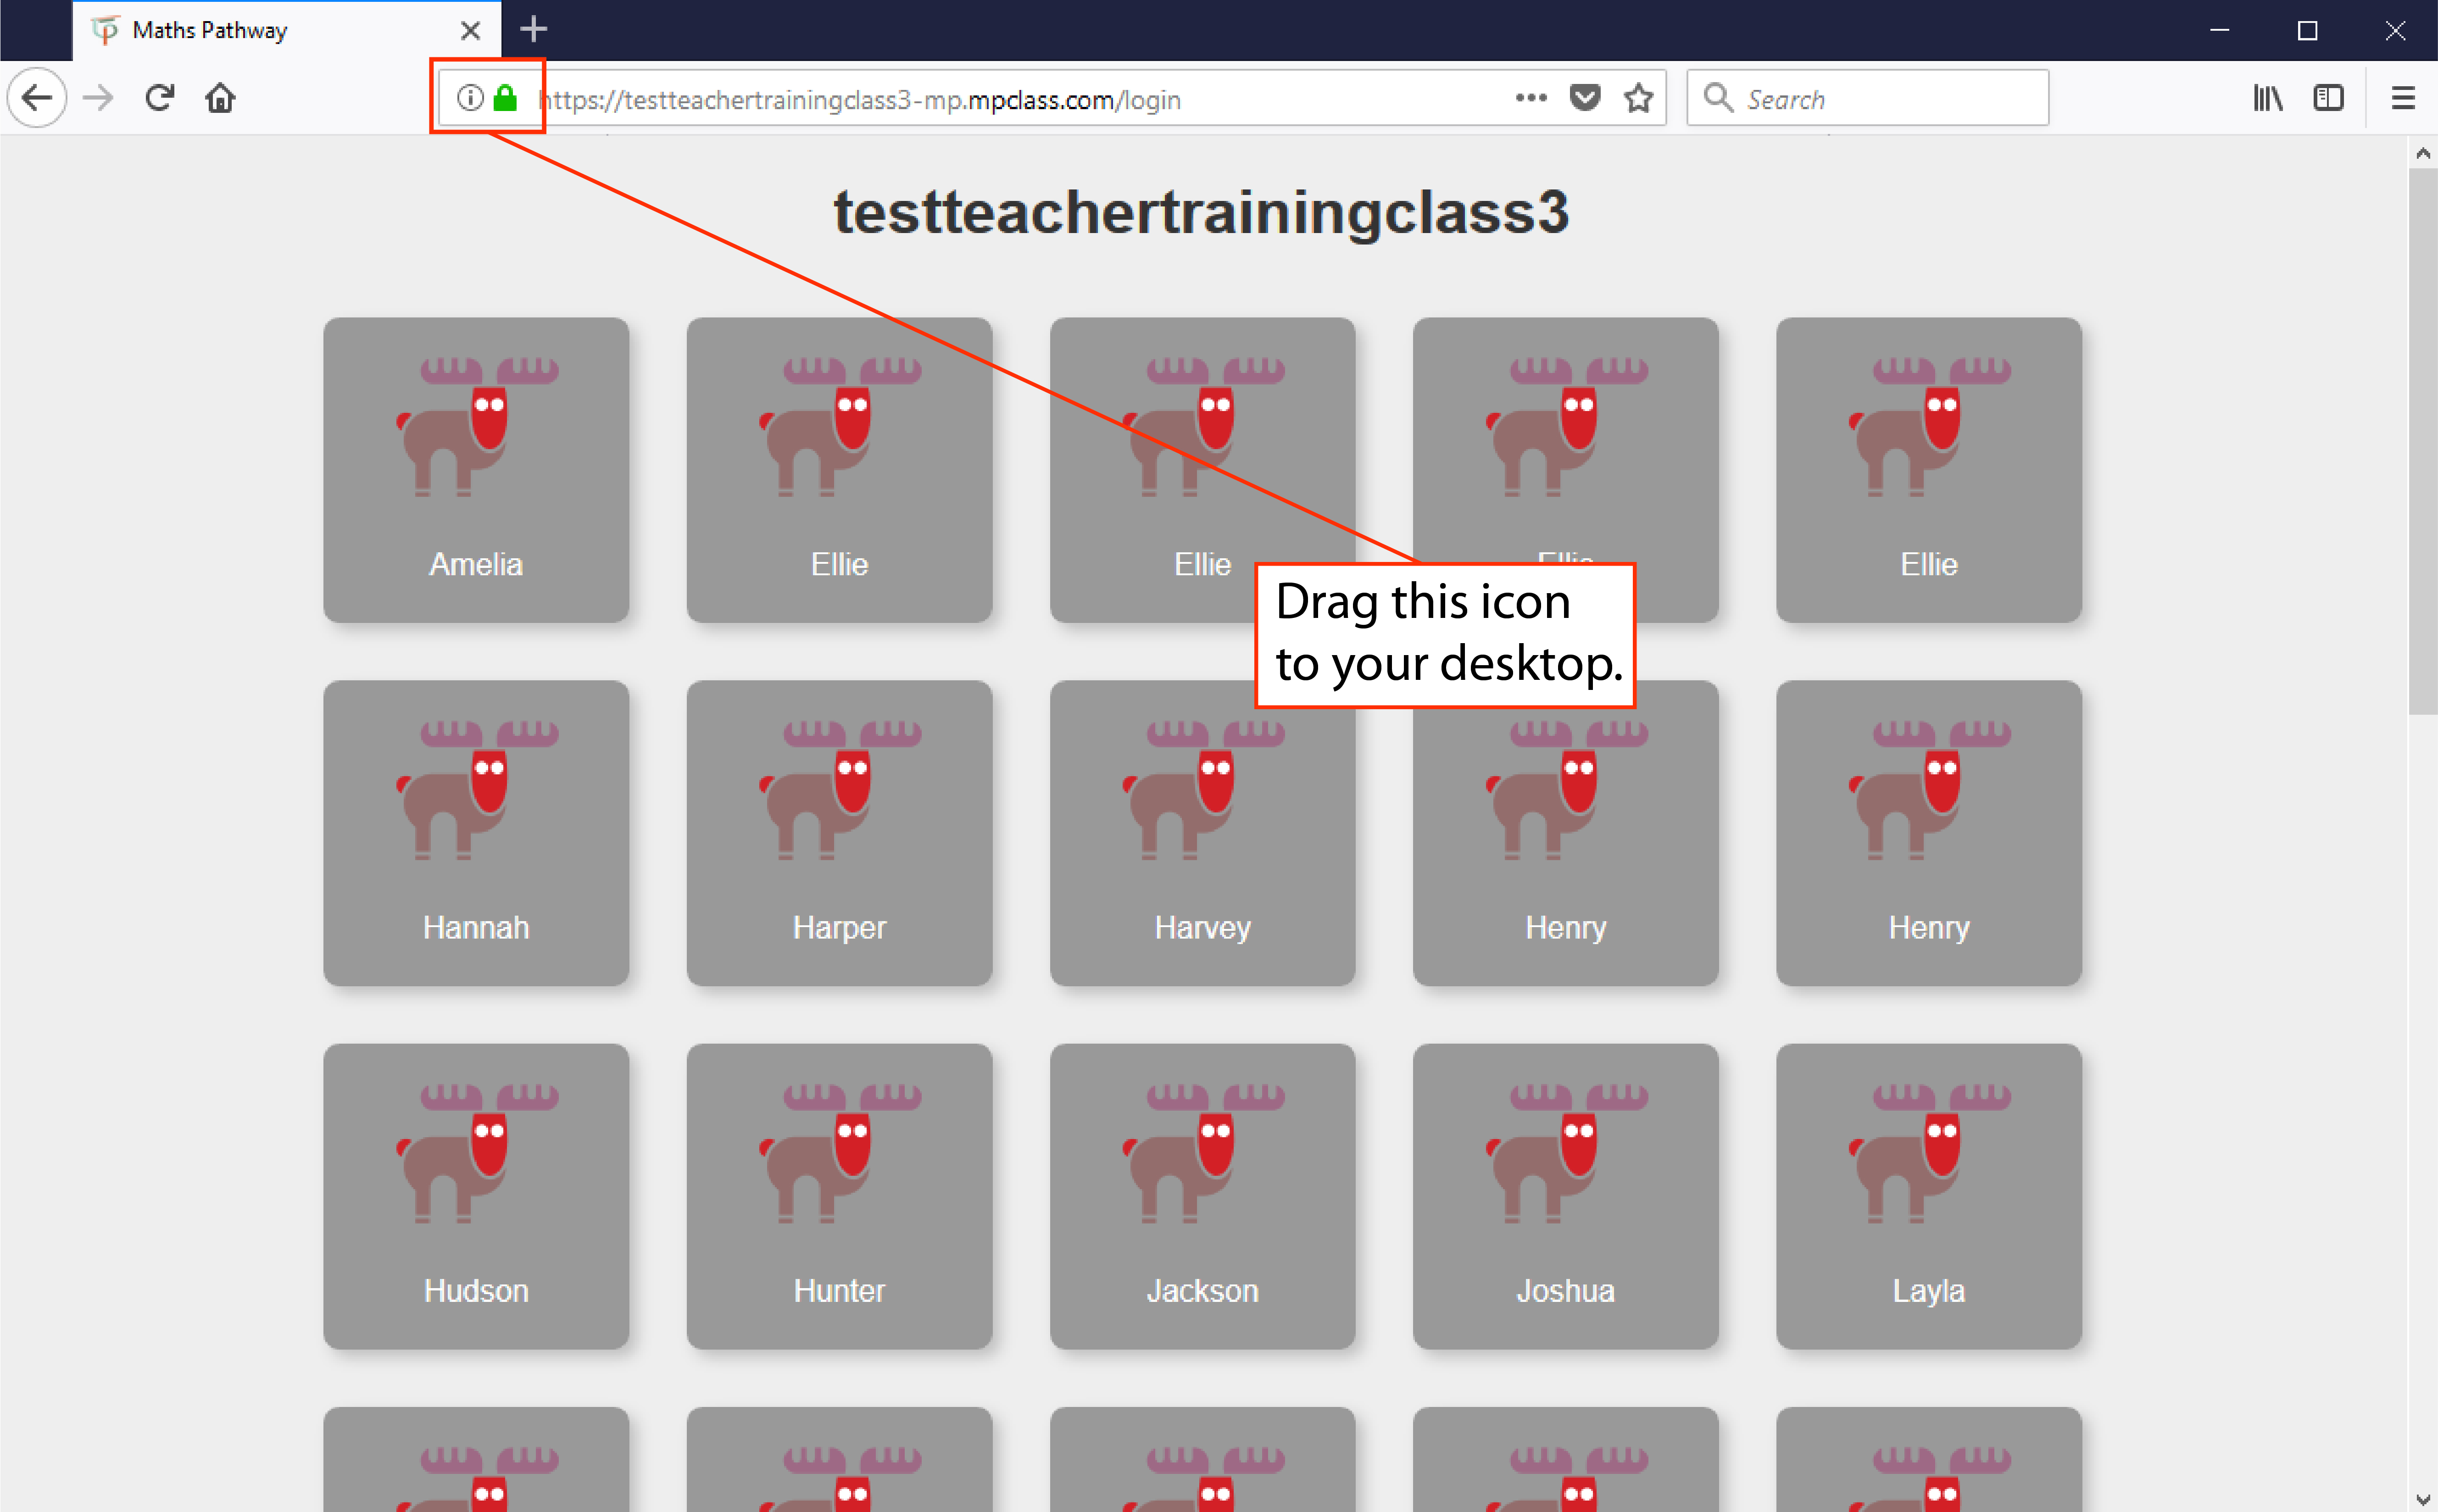Open the Firefox hamburger menu
The width and height of the screenshot is (2438, 1512).
[x=2403, y=98]
